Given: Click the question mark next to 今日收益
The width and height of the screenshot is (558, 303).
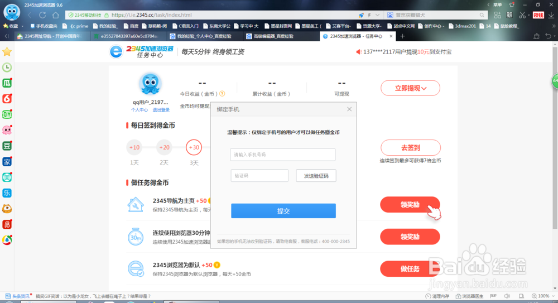Looking at the screenshot, I should coord(222,94).
